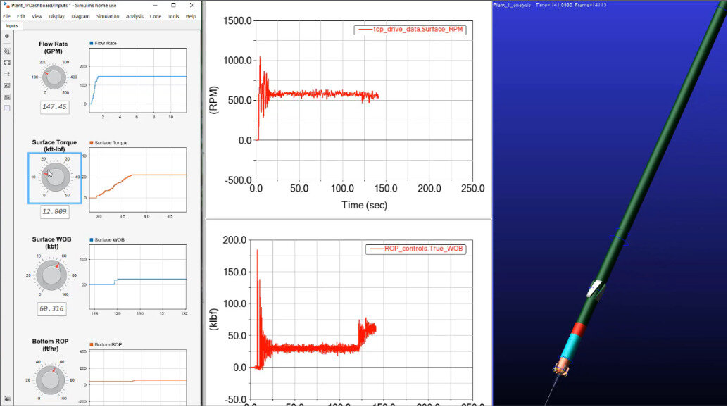Click the Simulink icon in the title bar
Image resolution: width=728 pixels, height=407 pixels.
pos(6,5)
